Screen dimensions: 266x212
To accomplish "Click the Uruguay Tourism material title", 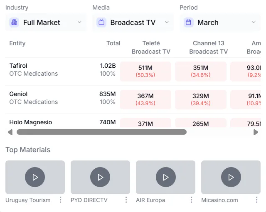I will [28, 200].
